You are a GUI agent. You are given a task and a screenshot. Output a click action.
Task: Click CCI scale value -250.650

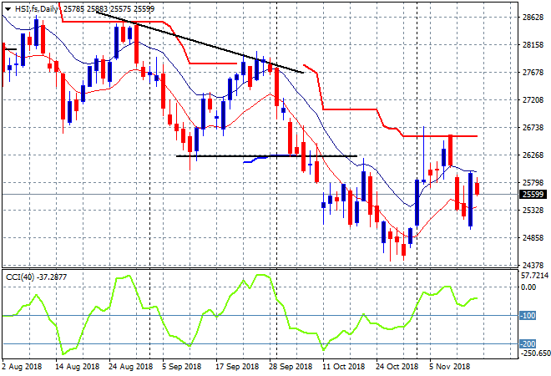(x=535, y=353)
